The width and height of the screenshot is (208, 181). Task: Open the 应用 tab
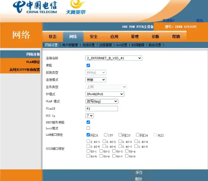(x=114, y=37)
